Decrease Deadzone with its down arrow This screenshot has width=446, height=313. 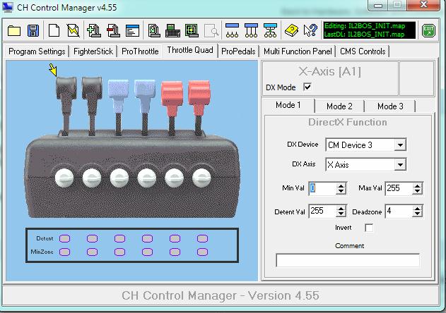(x=417, y=214)
